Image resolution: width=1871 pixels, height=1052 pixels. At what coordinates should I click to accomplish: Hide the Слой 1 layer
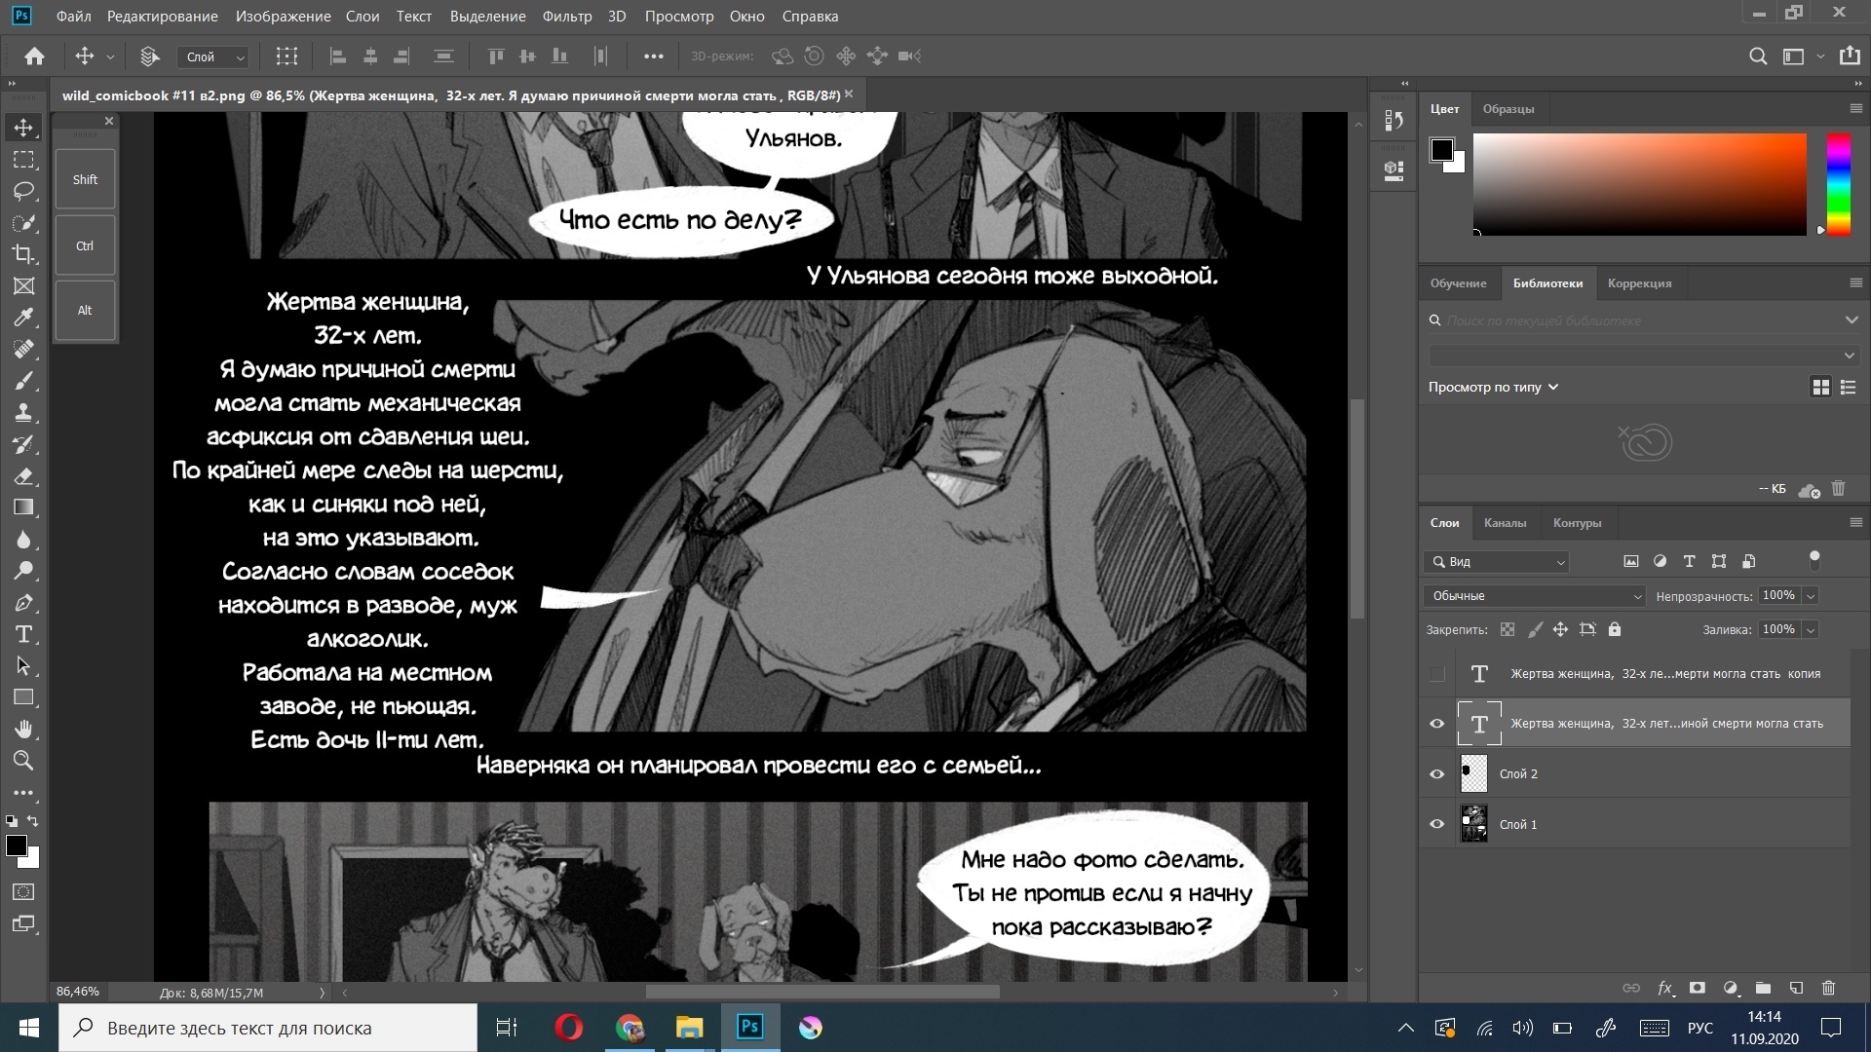click(1436, 824)
